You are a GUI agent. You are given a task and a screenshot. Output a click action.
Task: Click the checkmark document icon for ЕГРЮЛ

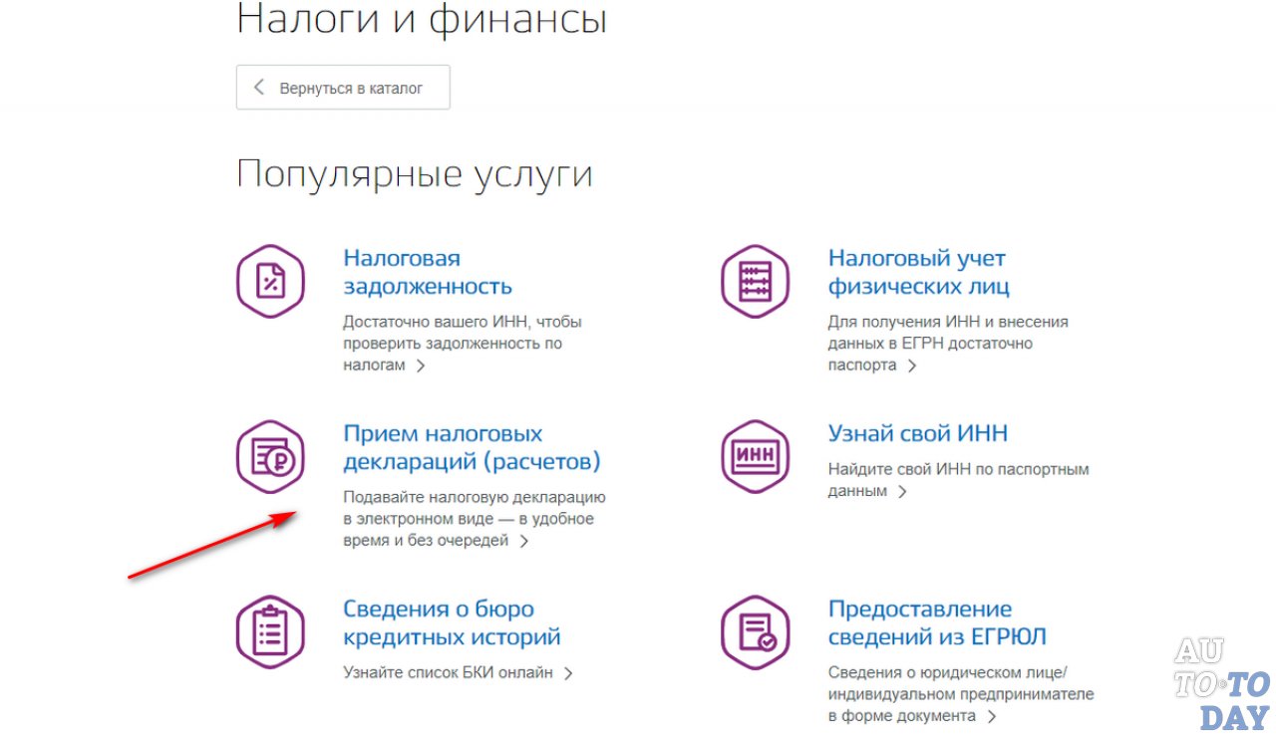pyautogui.click(x=755, y=631)
